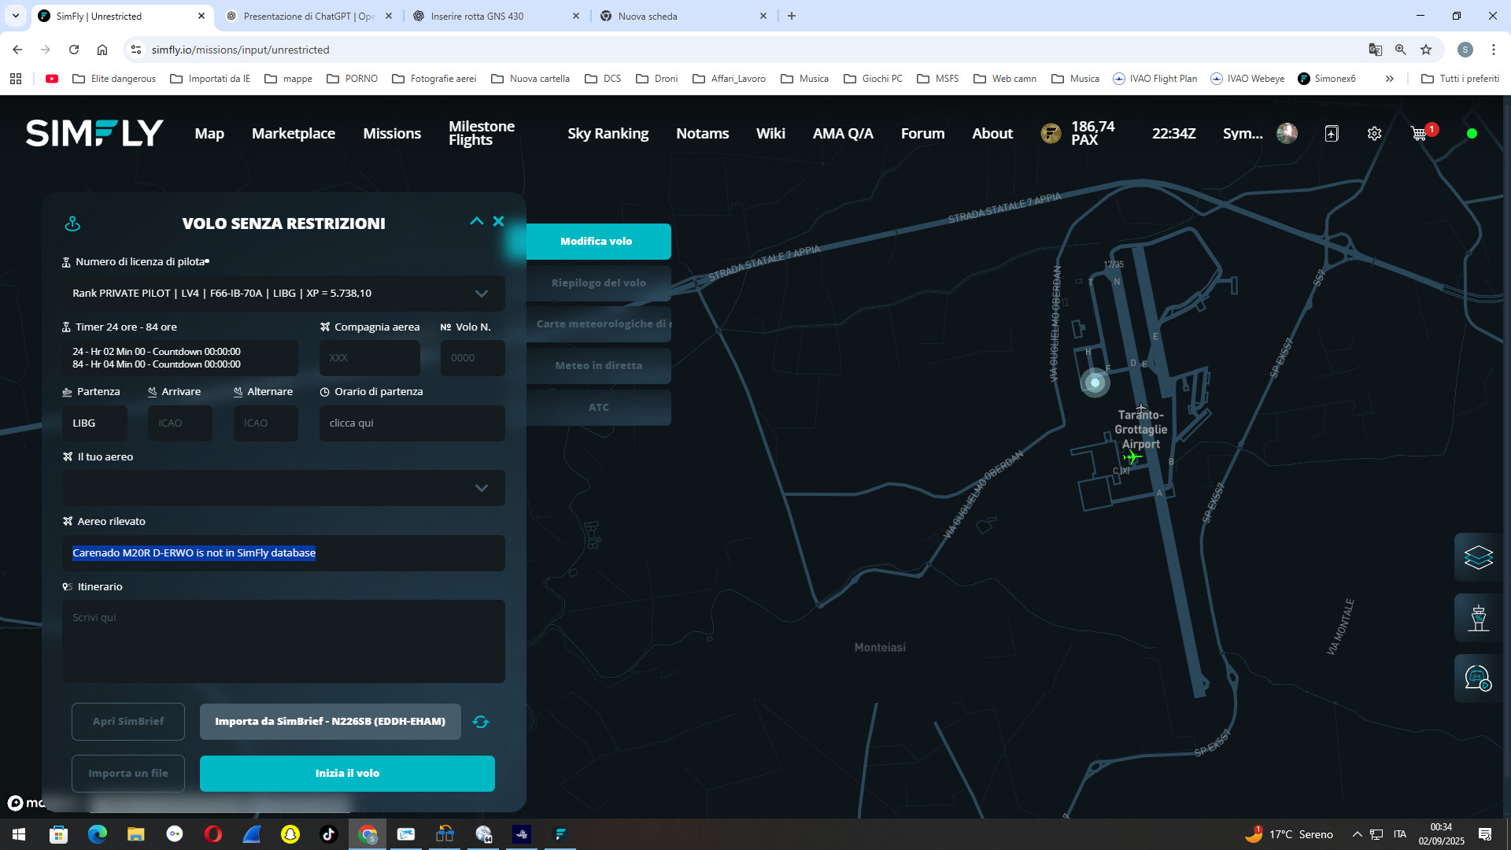The image size is (1511, 850).
Task: Go to the Sky Ranking page
Action: pos(608,134)
